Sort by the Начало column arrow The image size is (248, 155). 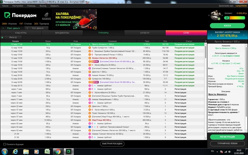click(31, 41)
